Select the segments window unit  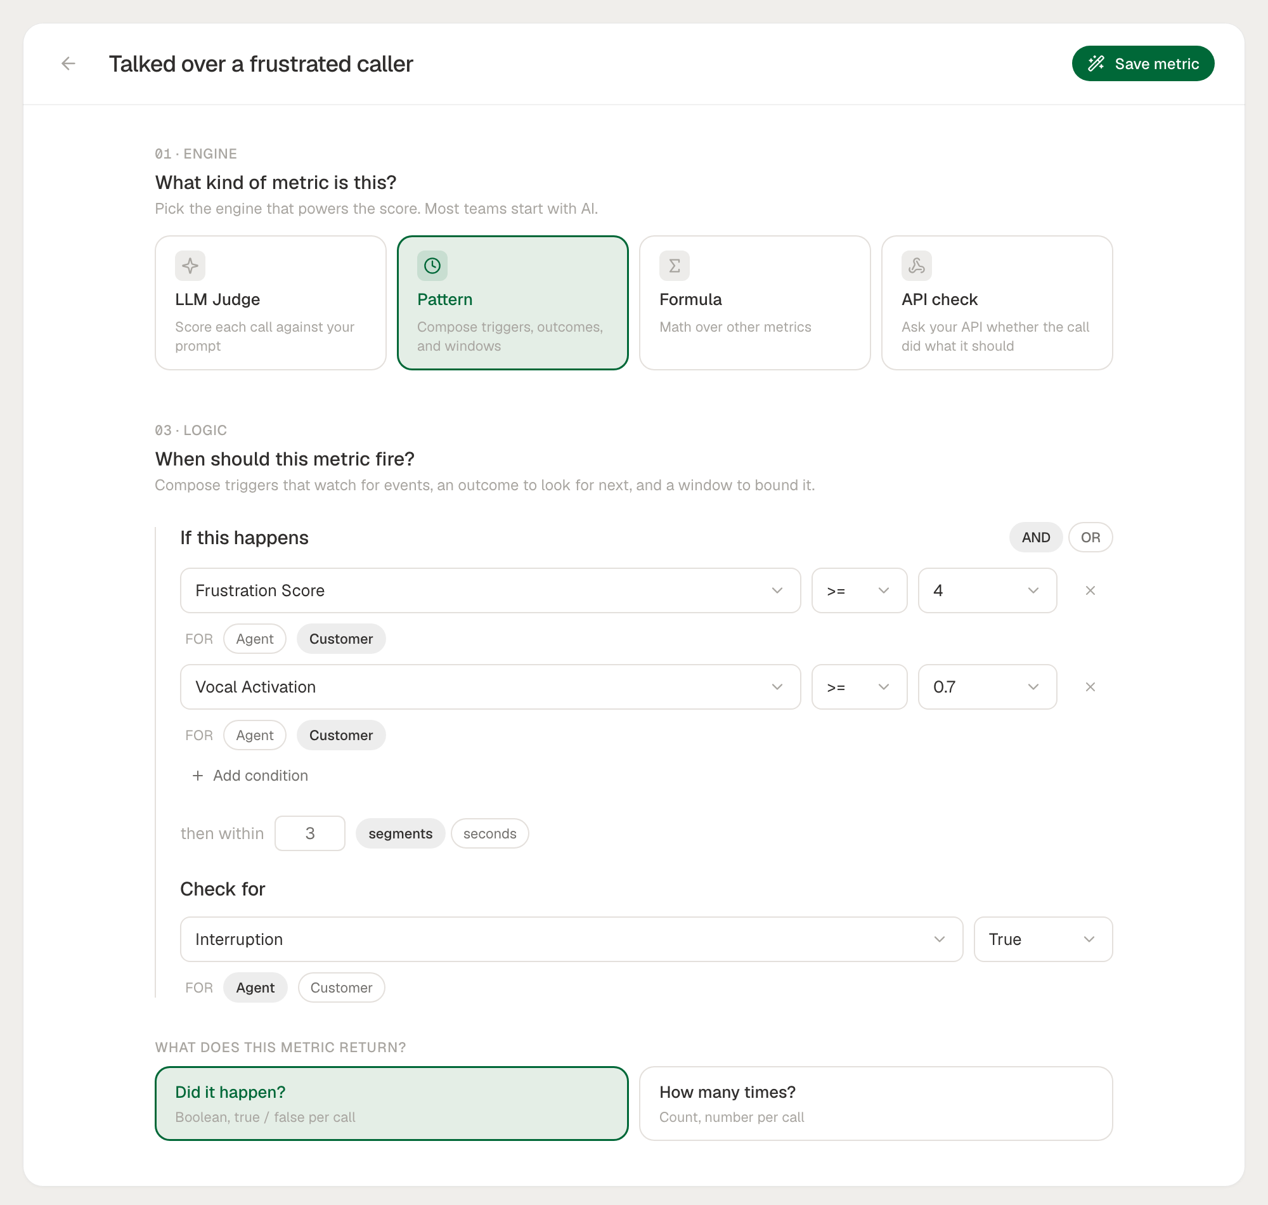tap(400, 833)
